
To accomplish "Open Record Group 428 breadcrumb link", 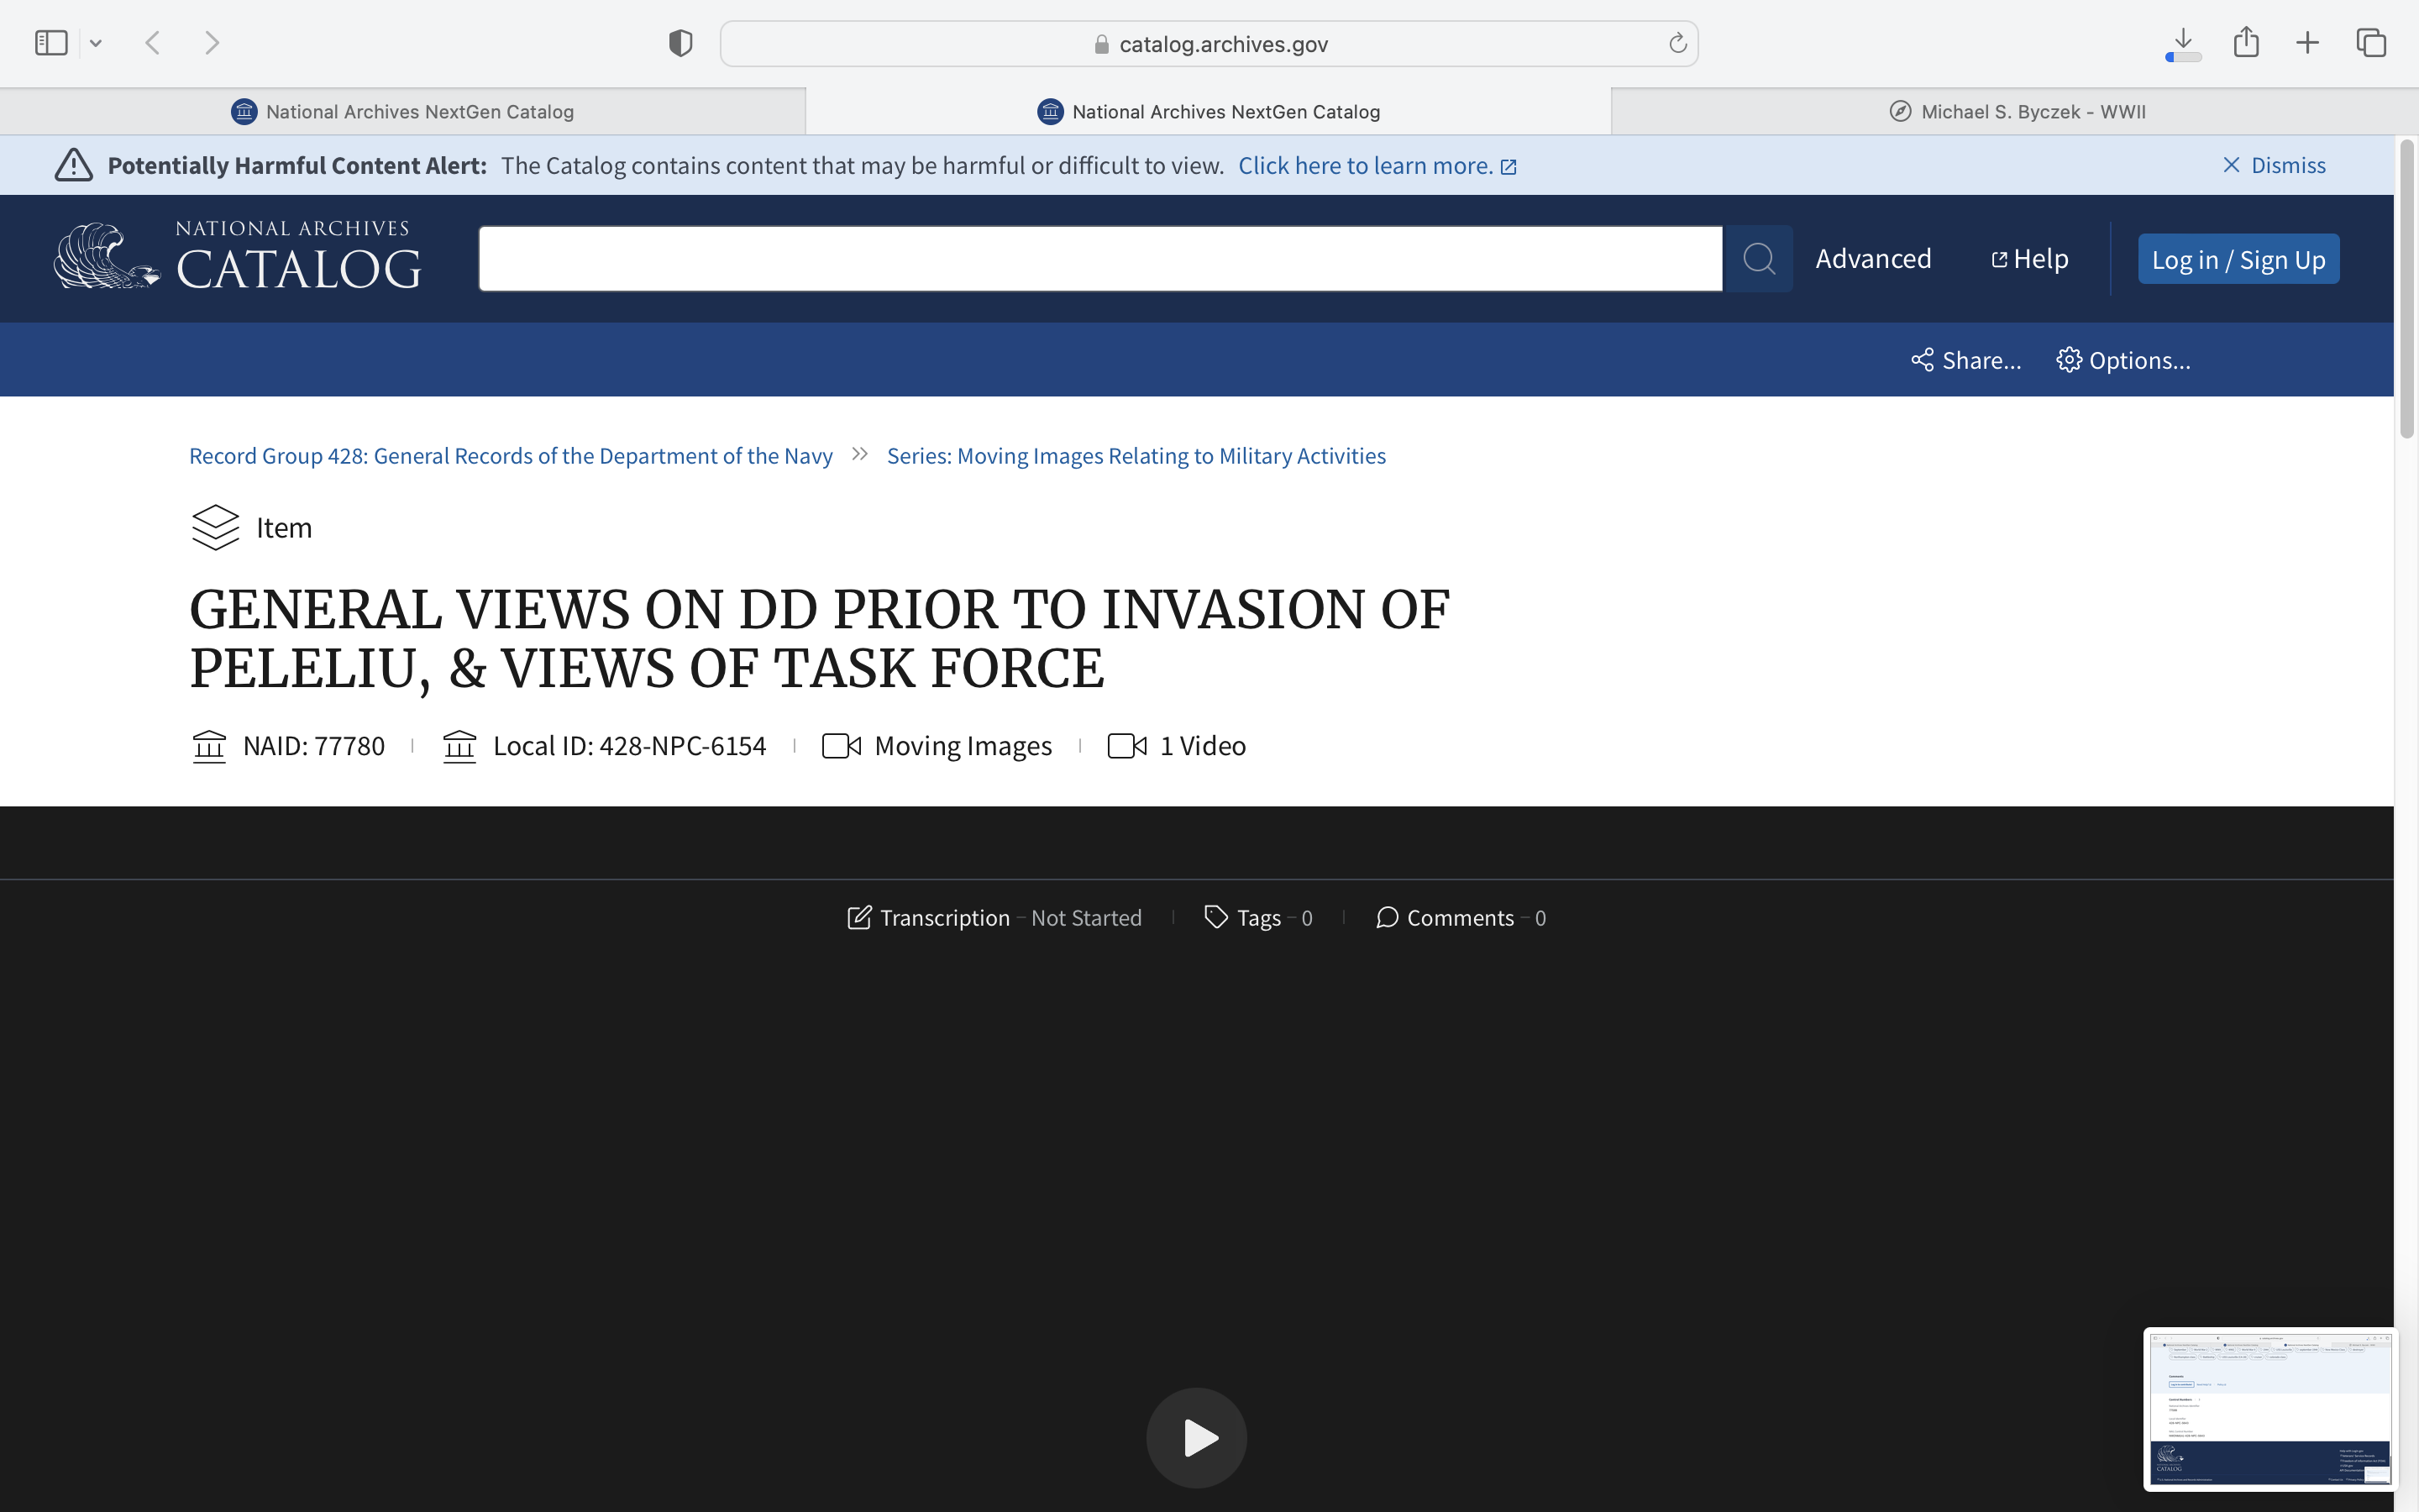I will pyautogui.click(x=511, y=456).
